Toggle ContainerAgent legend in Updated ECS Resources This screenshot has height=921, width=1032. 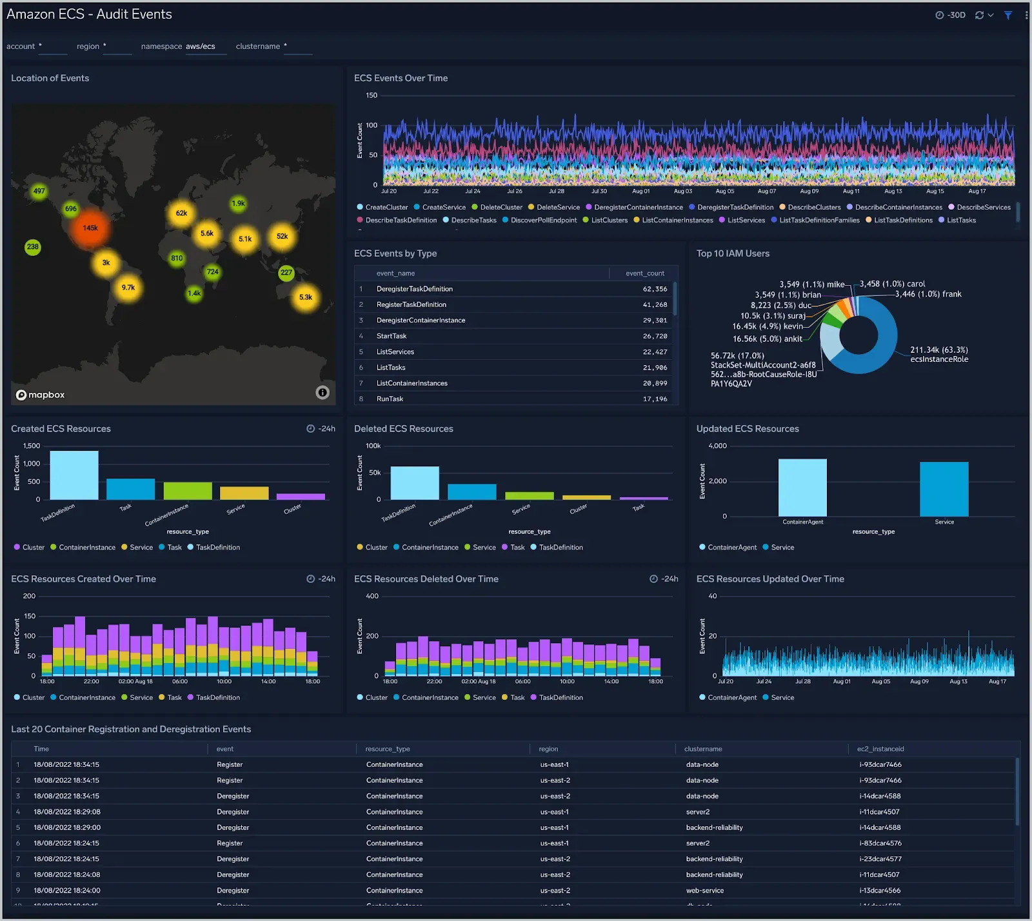pyautogui.click(x=728, y=547)
